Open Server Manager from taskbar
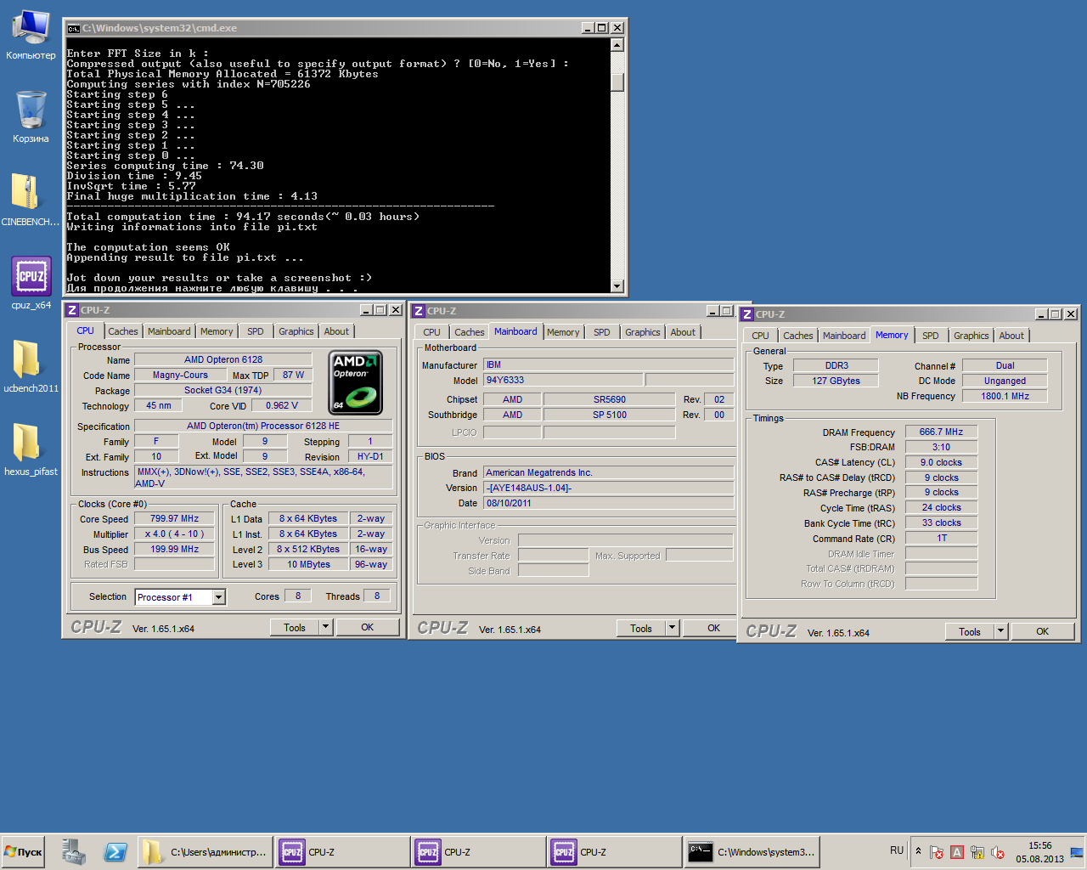The image size is (1087, 870). pyautogui.click(x=74, y=852)
